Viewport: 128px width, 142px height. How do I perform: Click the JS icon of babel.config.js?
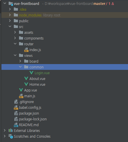pyautogui.click(x=16, y=108)
